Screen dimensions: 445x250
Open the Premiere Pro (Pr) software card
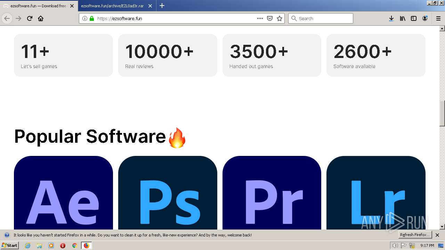point(272,193)
